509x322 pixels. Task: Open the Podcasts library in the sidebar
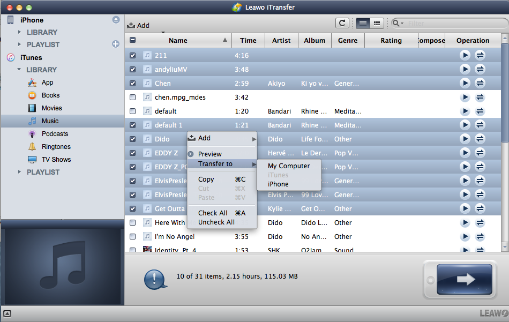(x=55, y=134)
